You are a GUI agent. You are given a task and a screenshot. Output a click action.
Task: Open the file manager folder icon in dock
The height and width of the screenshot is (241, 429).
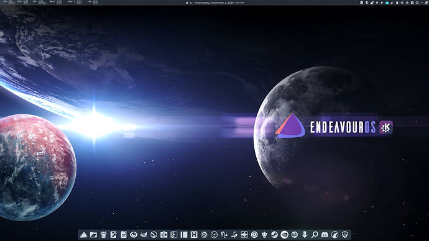click(93, 234)
